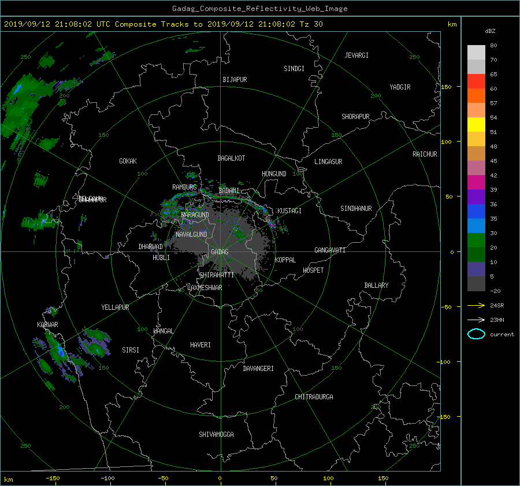Choose the dark green 10-20 dBZ color band
The width and height of the screenshot is (520, 486).
tap(476, 255)
